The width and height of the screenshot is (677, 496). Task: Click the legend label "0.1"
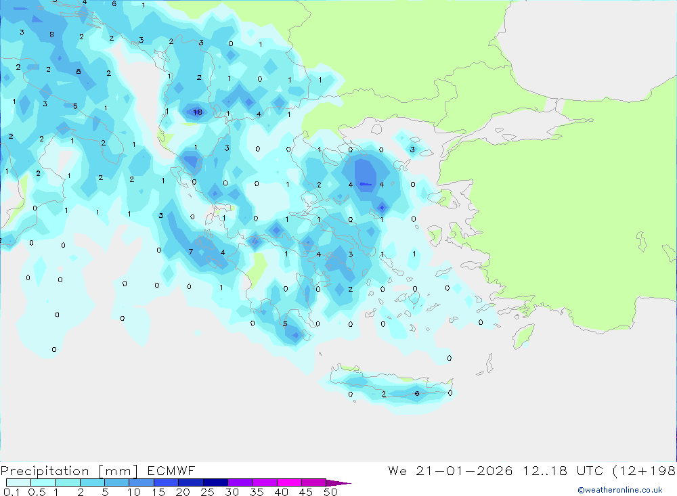[12, 492]
